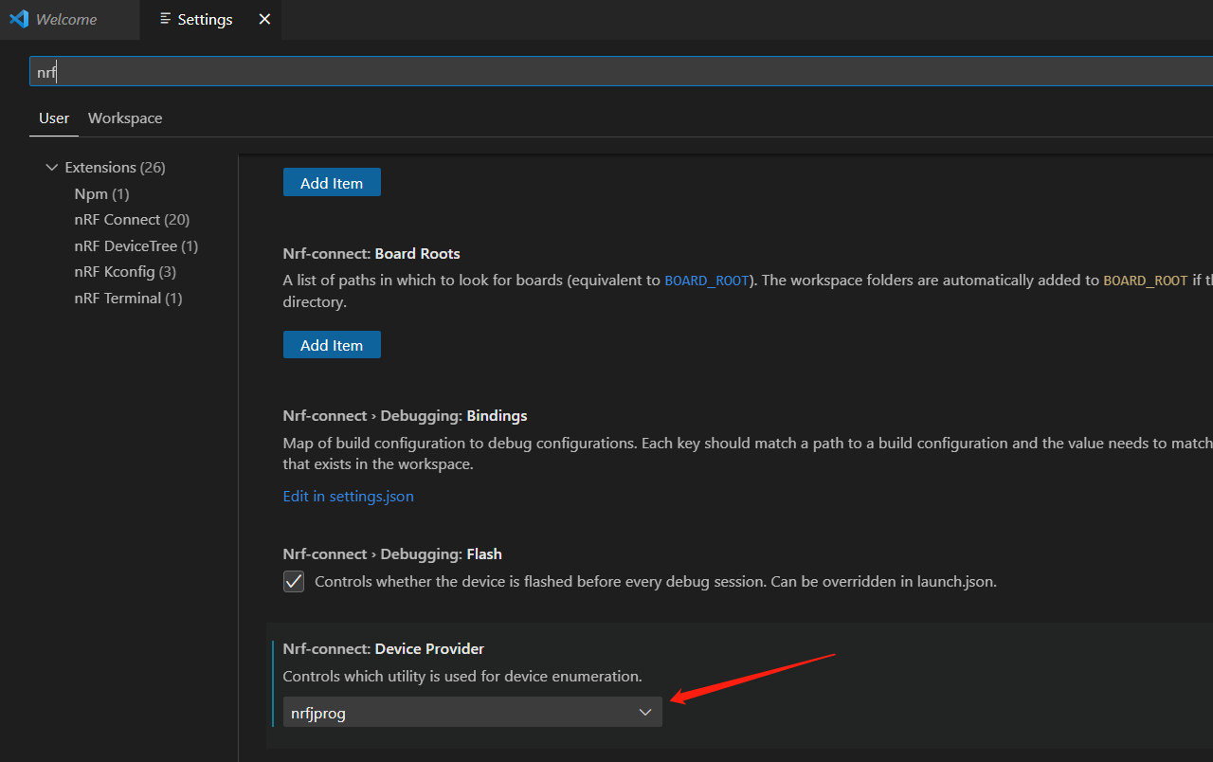Image resolution: width=1213 pixels, height=762 pixels.
Task: Select Extensions (26) in the settings tree
Action: pos(115,168)
